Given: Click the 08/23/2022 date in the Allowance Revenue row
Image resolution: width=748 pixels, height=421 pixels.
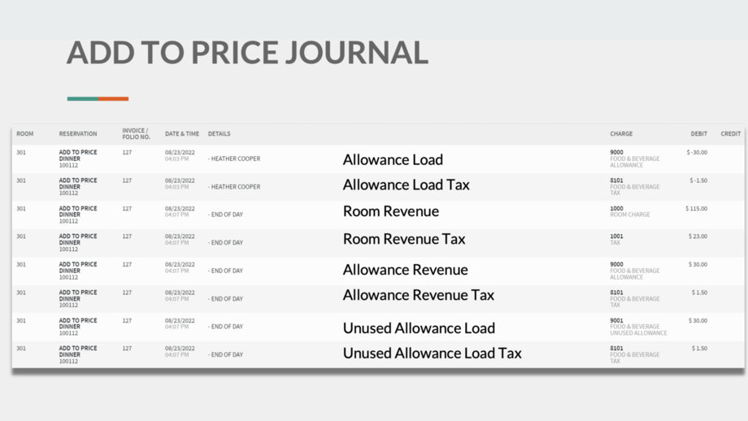Looking at the screenshot, I should coord(180,265).
